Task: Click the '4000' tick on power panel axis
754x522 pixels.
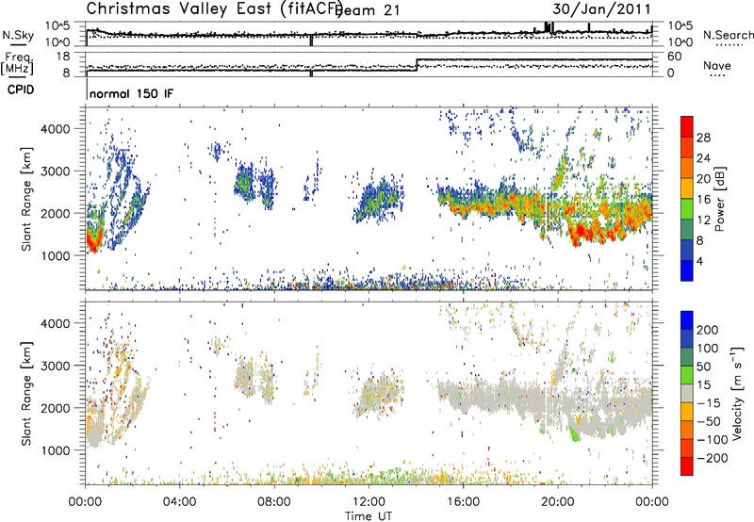Action: pos(55,129)
